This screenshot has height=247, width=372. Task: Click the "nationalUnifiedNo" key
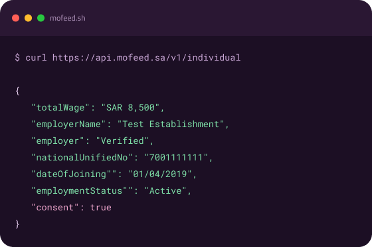click(82, 157)
